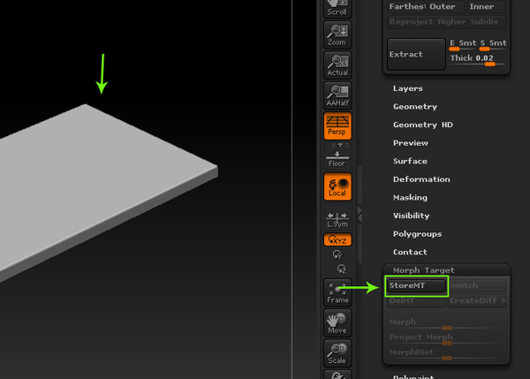This screenshot has width=530, height=379.
Task: Activate the Move tool icon
Action: click(337, 322)
